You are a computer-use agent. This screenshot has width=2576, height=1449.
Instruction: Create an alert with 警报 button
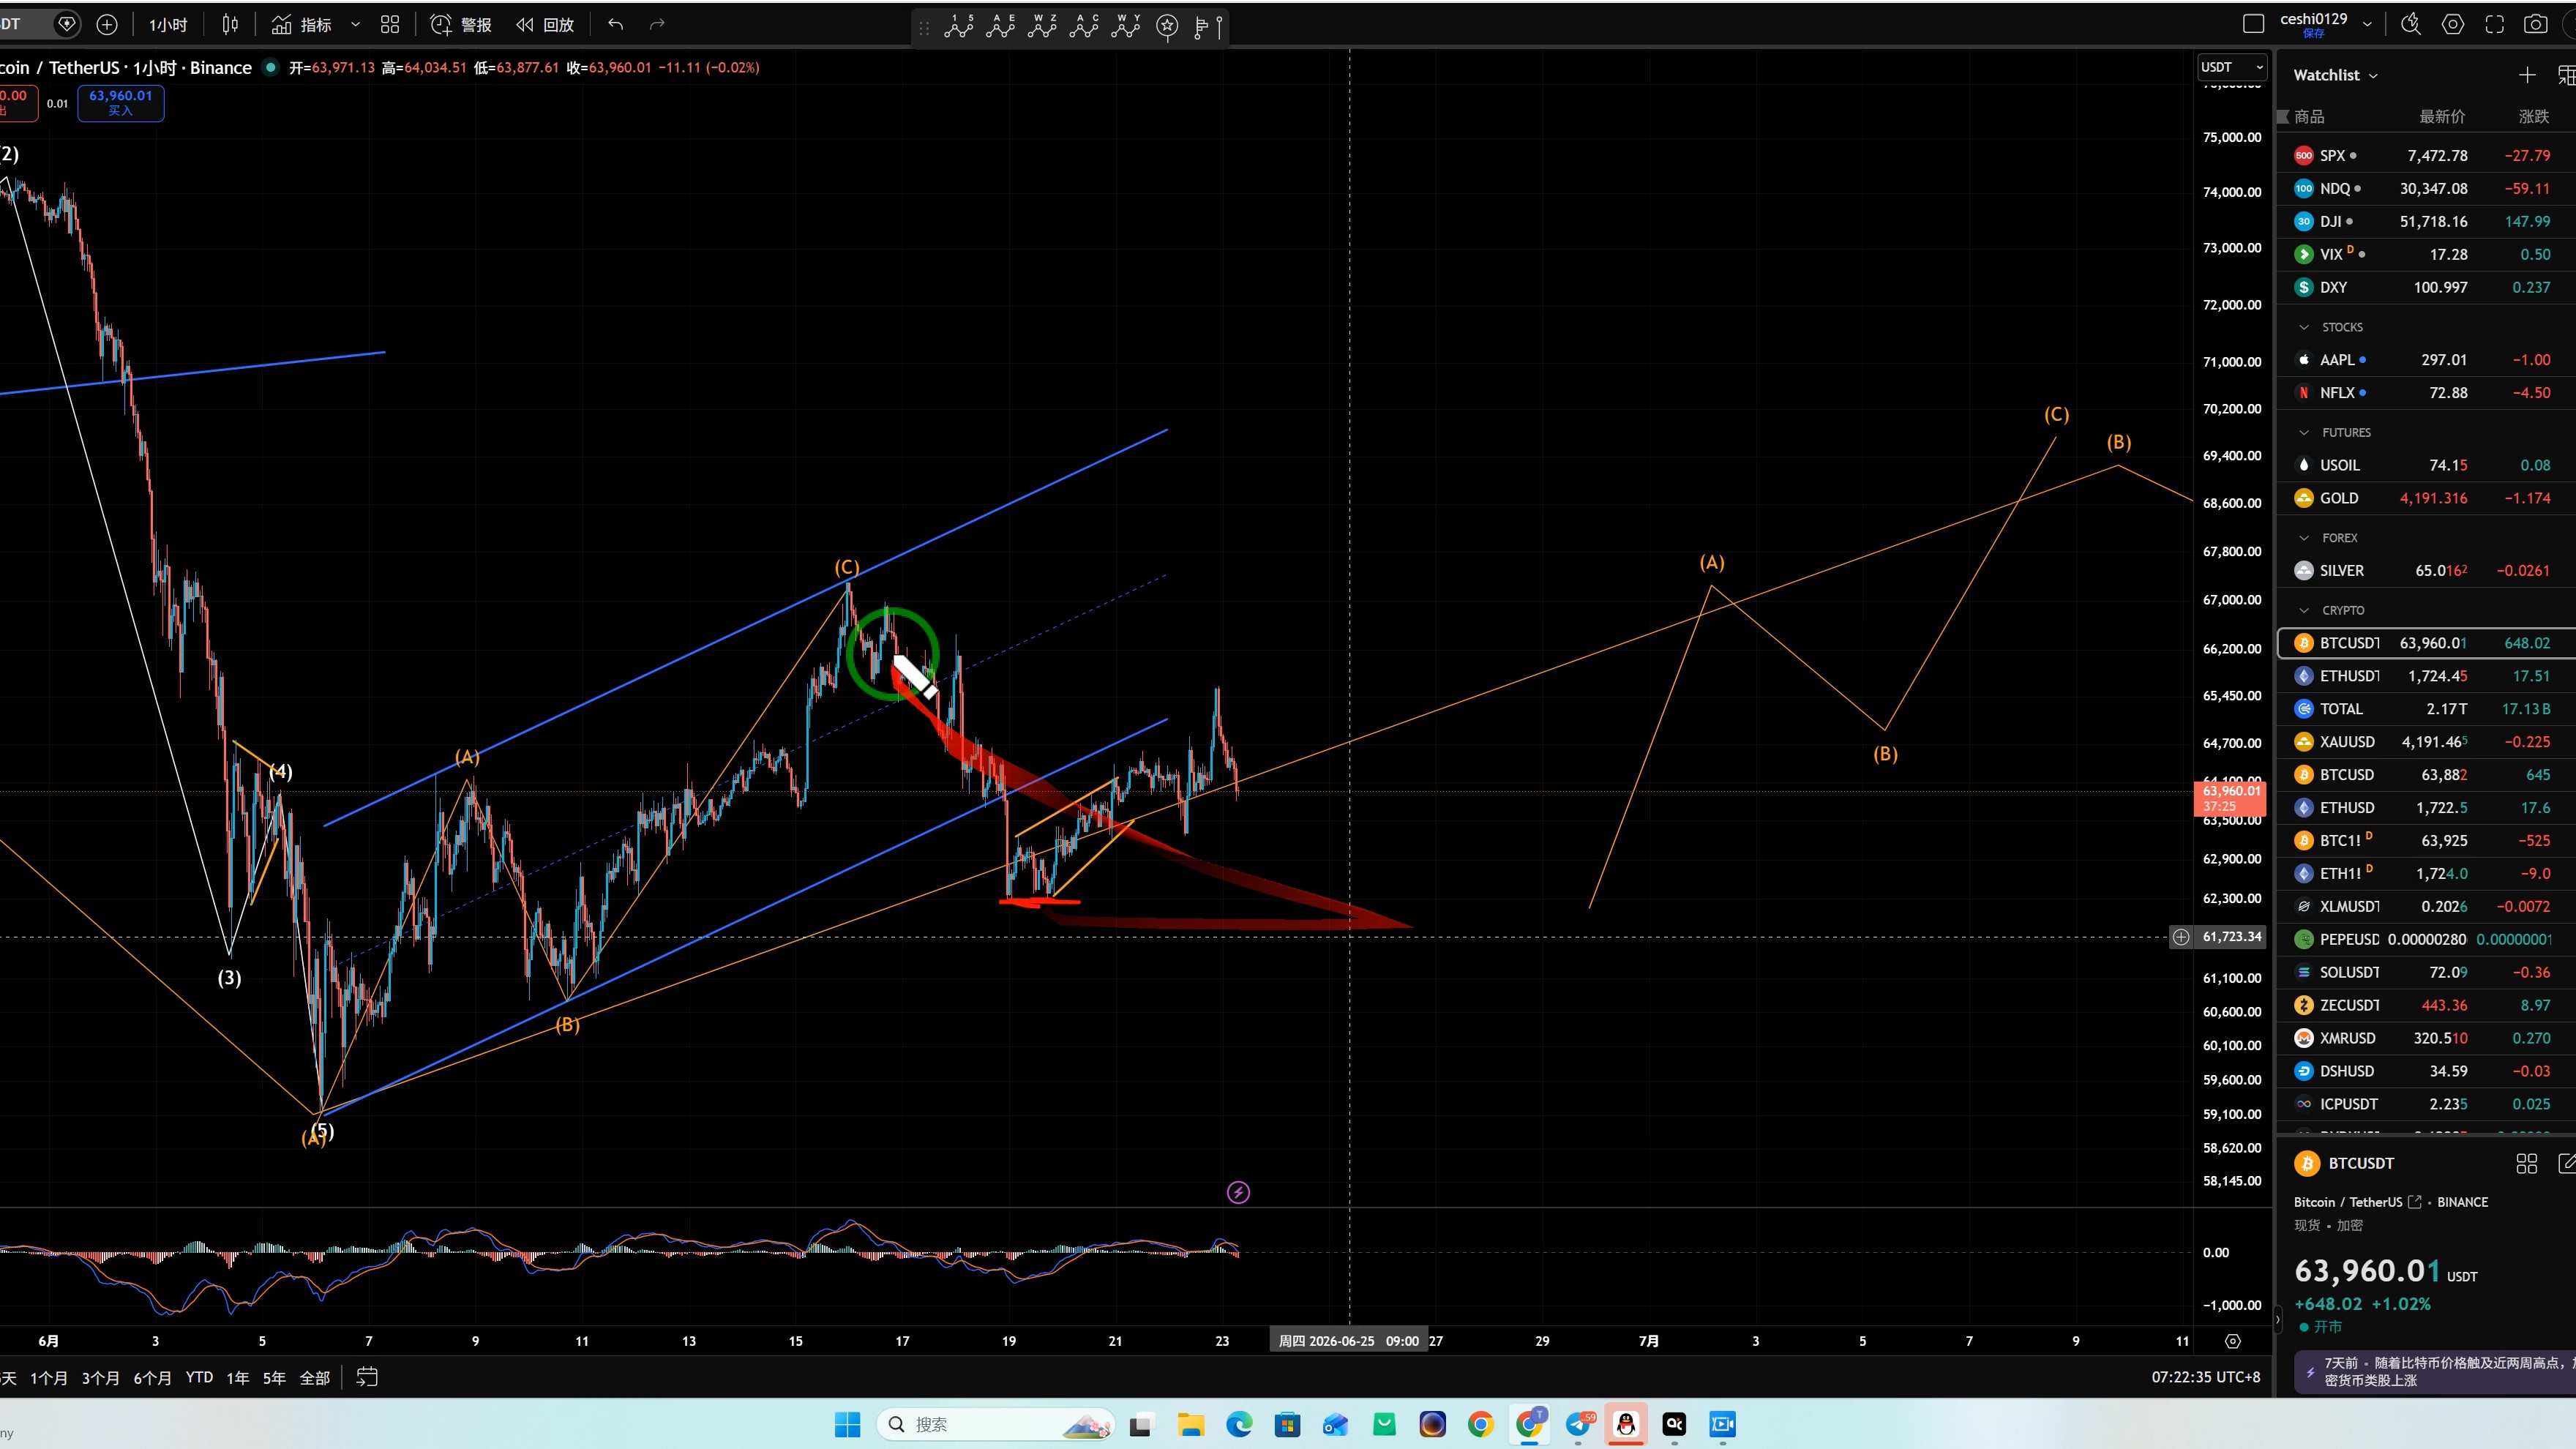point(461,25)
